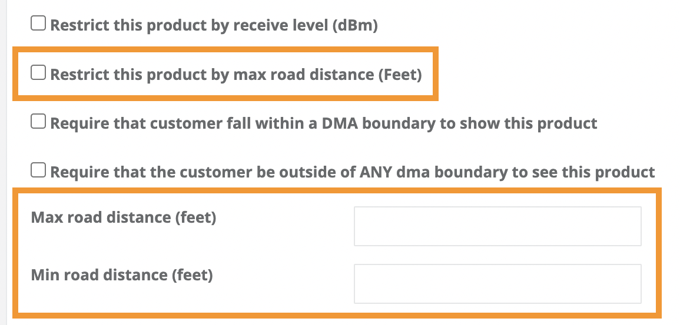Focus the Max road distance (feet) input
680x325 pixels.
coord(497,226)
